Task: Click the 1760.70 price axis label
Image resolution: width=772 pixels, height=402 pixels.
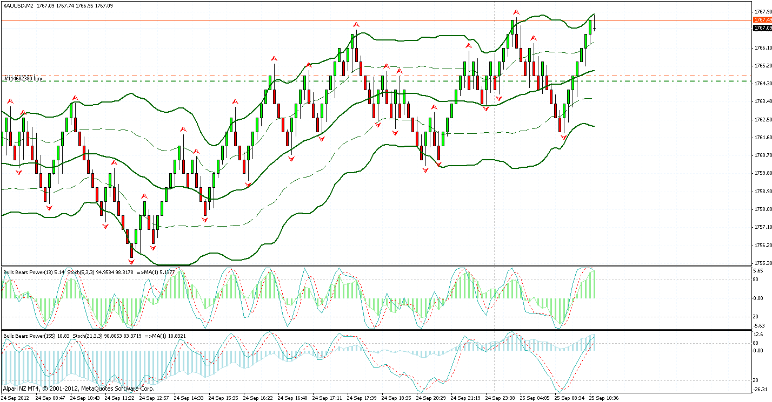Action: 763,155
